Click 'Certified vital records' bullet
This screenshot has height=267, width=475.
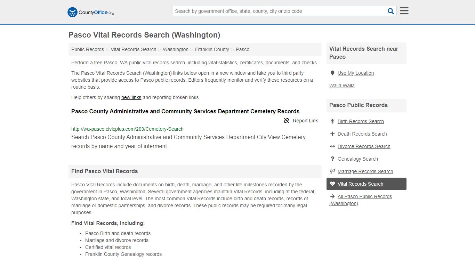tap(108, 247)
